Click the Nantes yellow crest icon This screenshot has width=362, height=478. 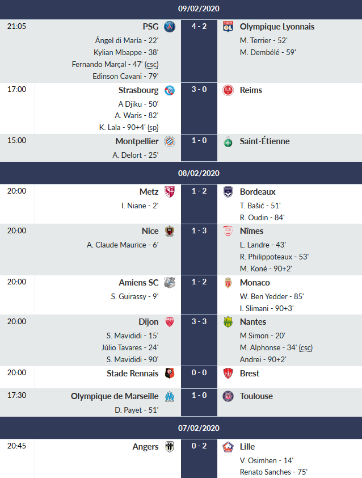tap(228, 322)
